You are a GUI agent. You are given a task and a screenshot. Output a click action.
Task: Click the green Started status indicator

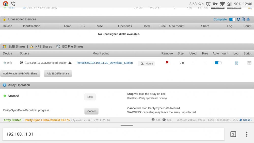coord(5,96)
